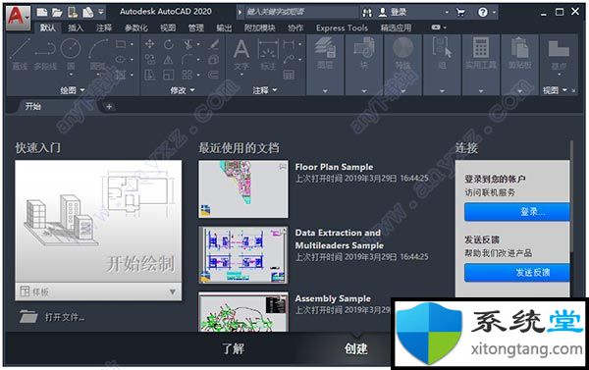589x370 pixels.
Task: Select the Dimension (标注) tool
Action: pyautogui.click(x=268, y=54)
